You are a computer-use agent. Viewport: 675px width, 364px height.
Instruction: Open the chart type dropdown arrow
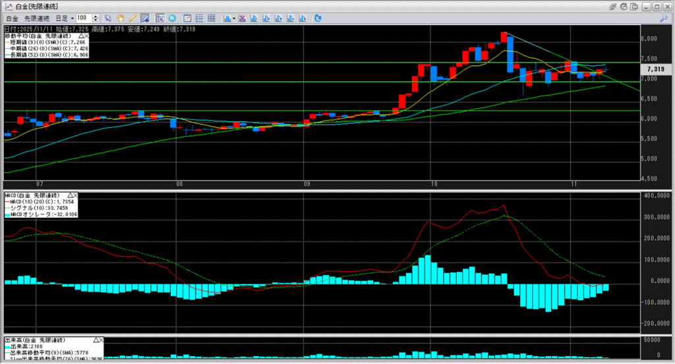click(x=233, y=18)
